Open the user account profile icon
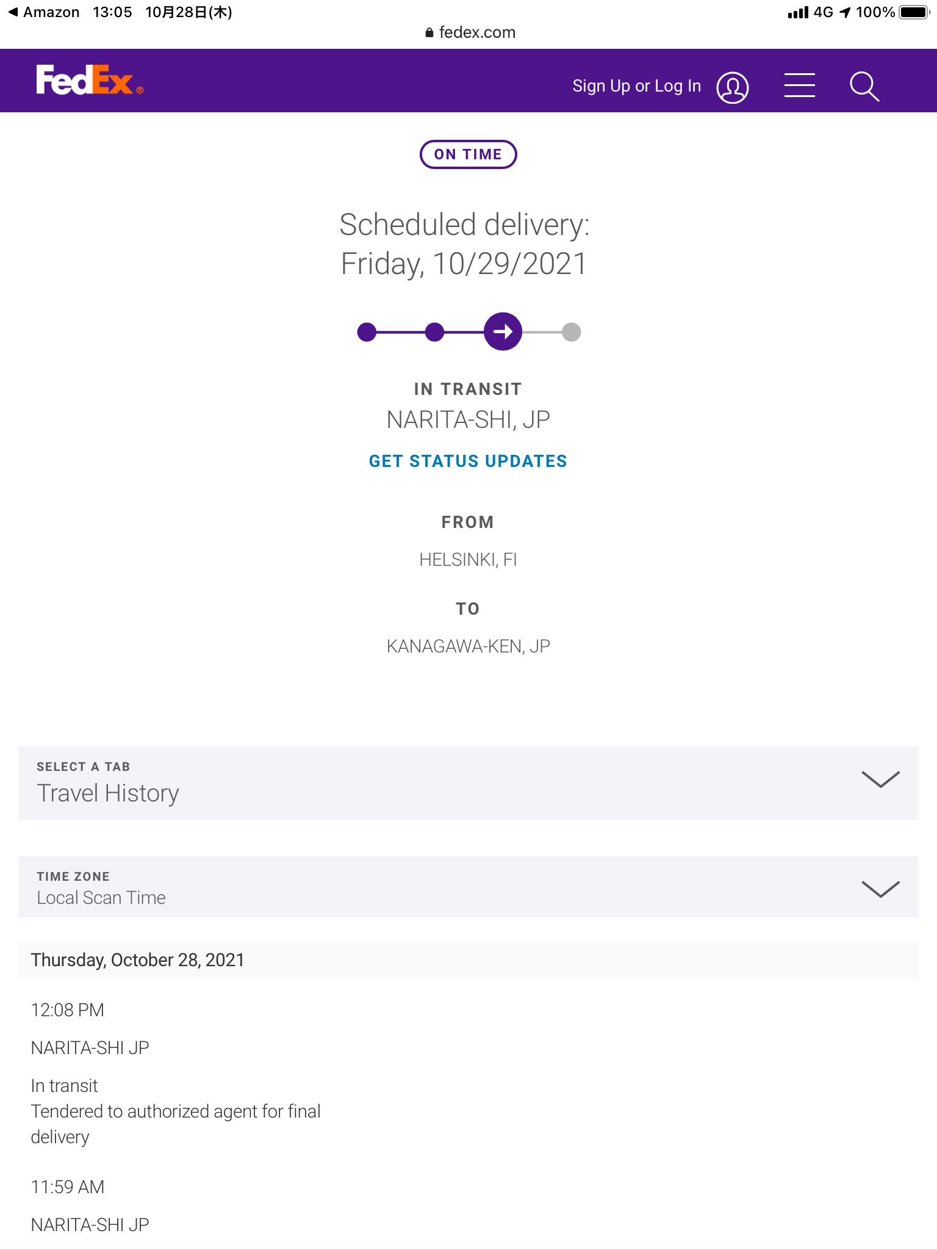 [x=732, y=87]
